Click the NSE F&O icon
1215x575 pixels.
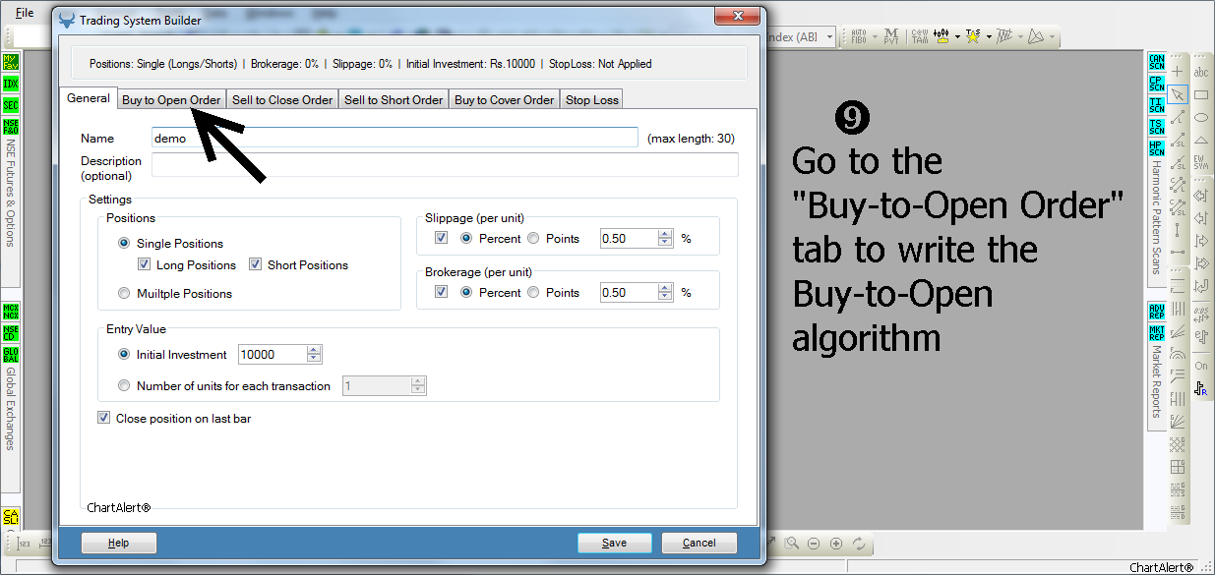click(x=11, y=127)
